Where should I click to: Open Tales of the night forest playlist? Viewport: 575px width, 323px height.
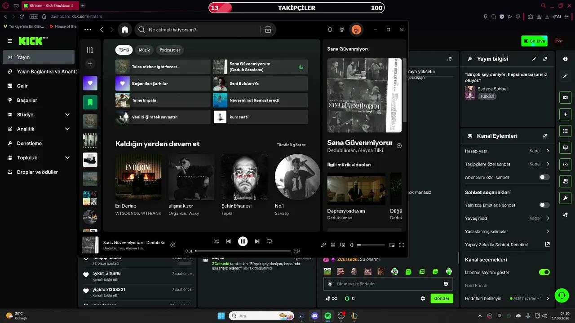163,67
